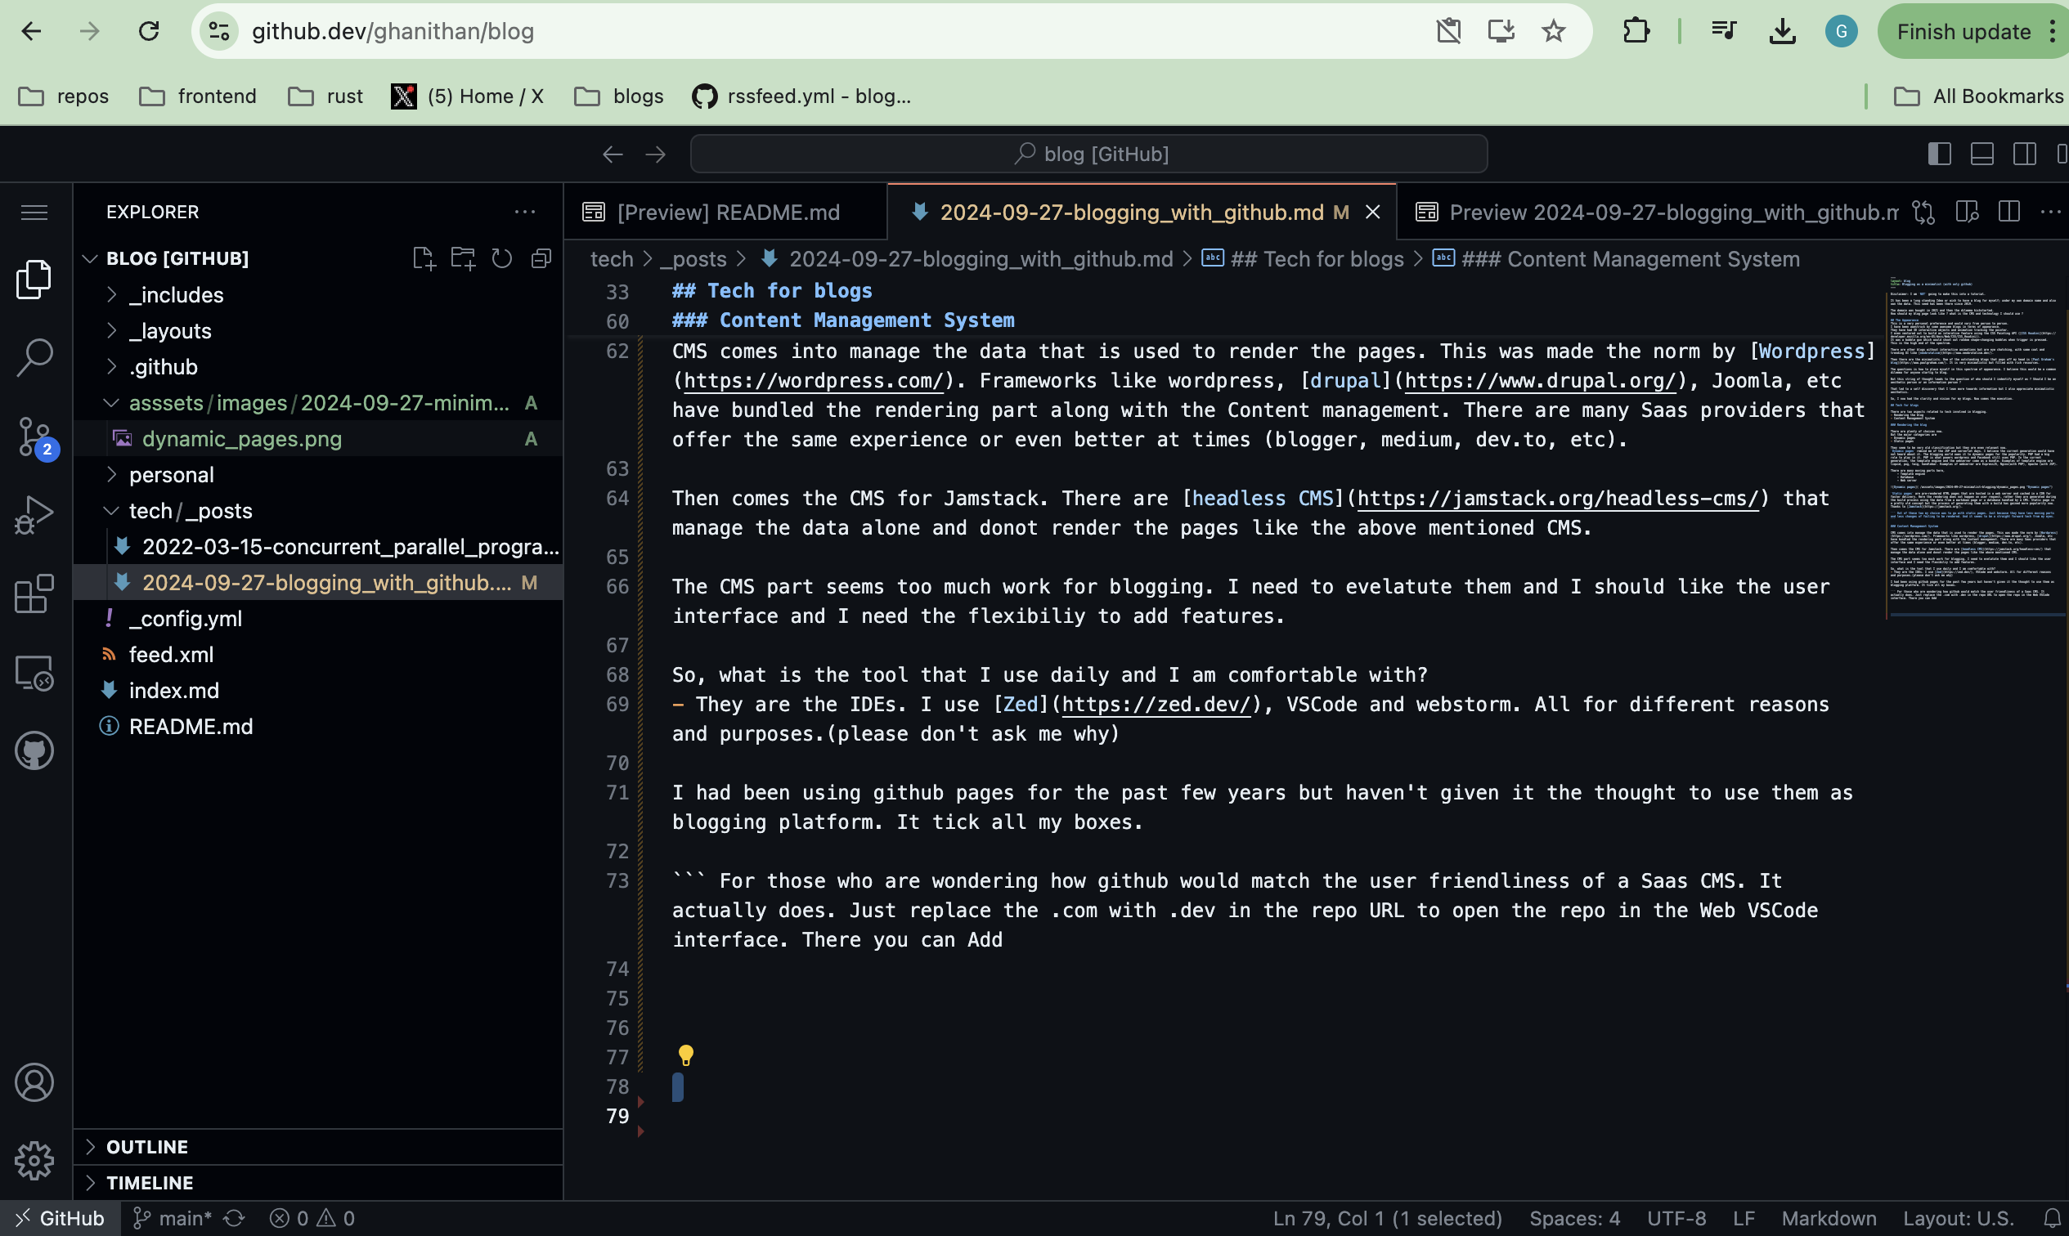Expand the .github folder

(x=318, y=366)
